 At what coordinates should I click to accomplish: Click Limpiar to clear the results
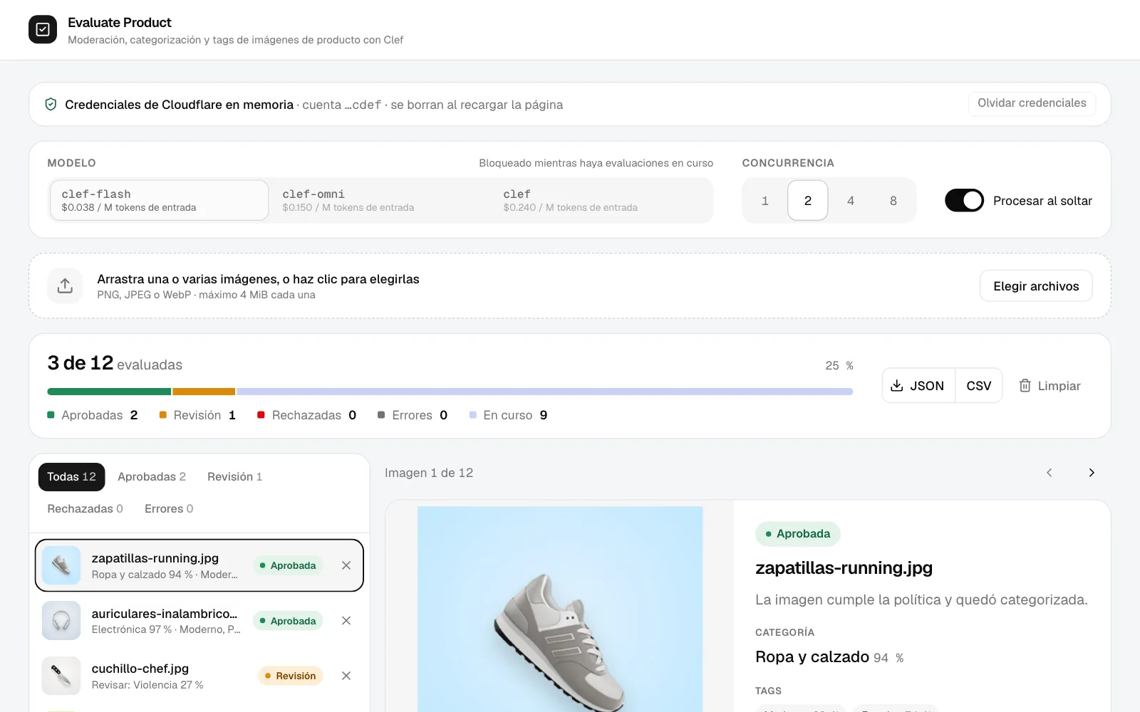click(1050, 386)
